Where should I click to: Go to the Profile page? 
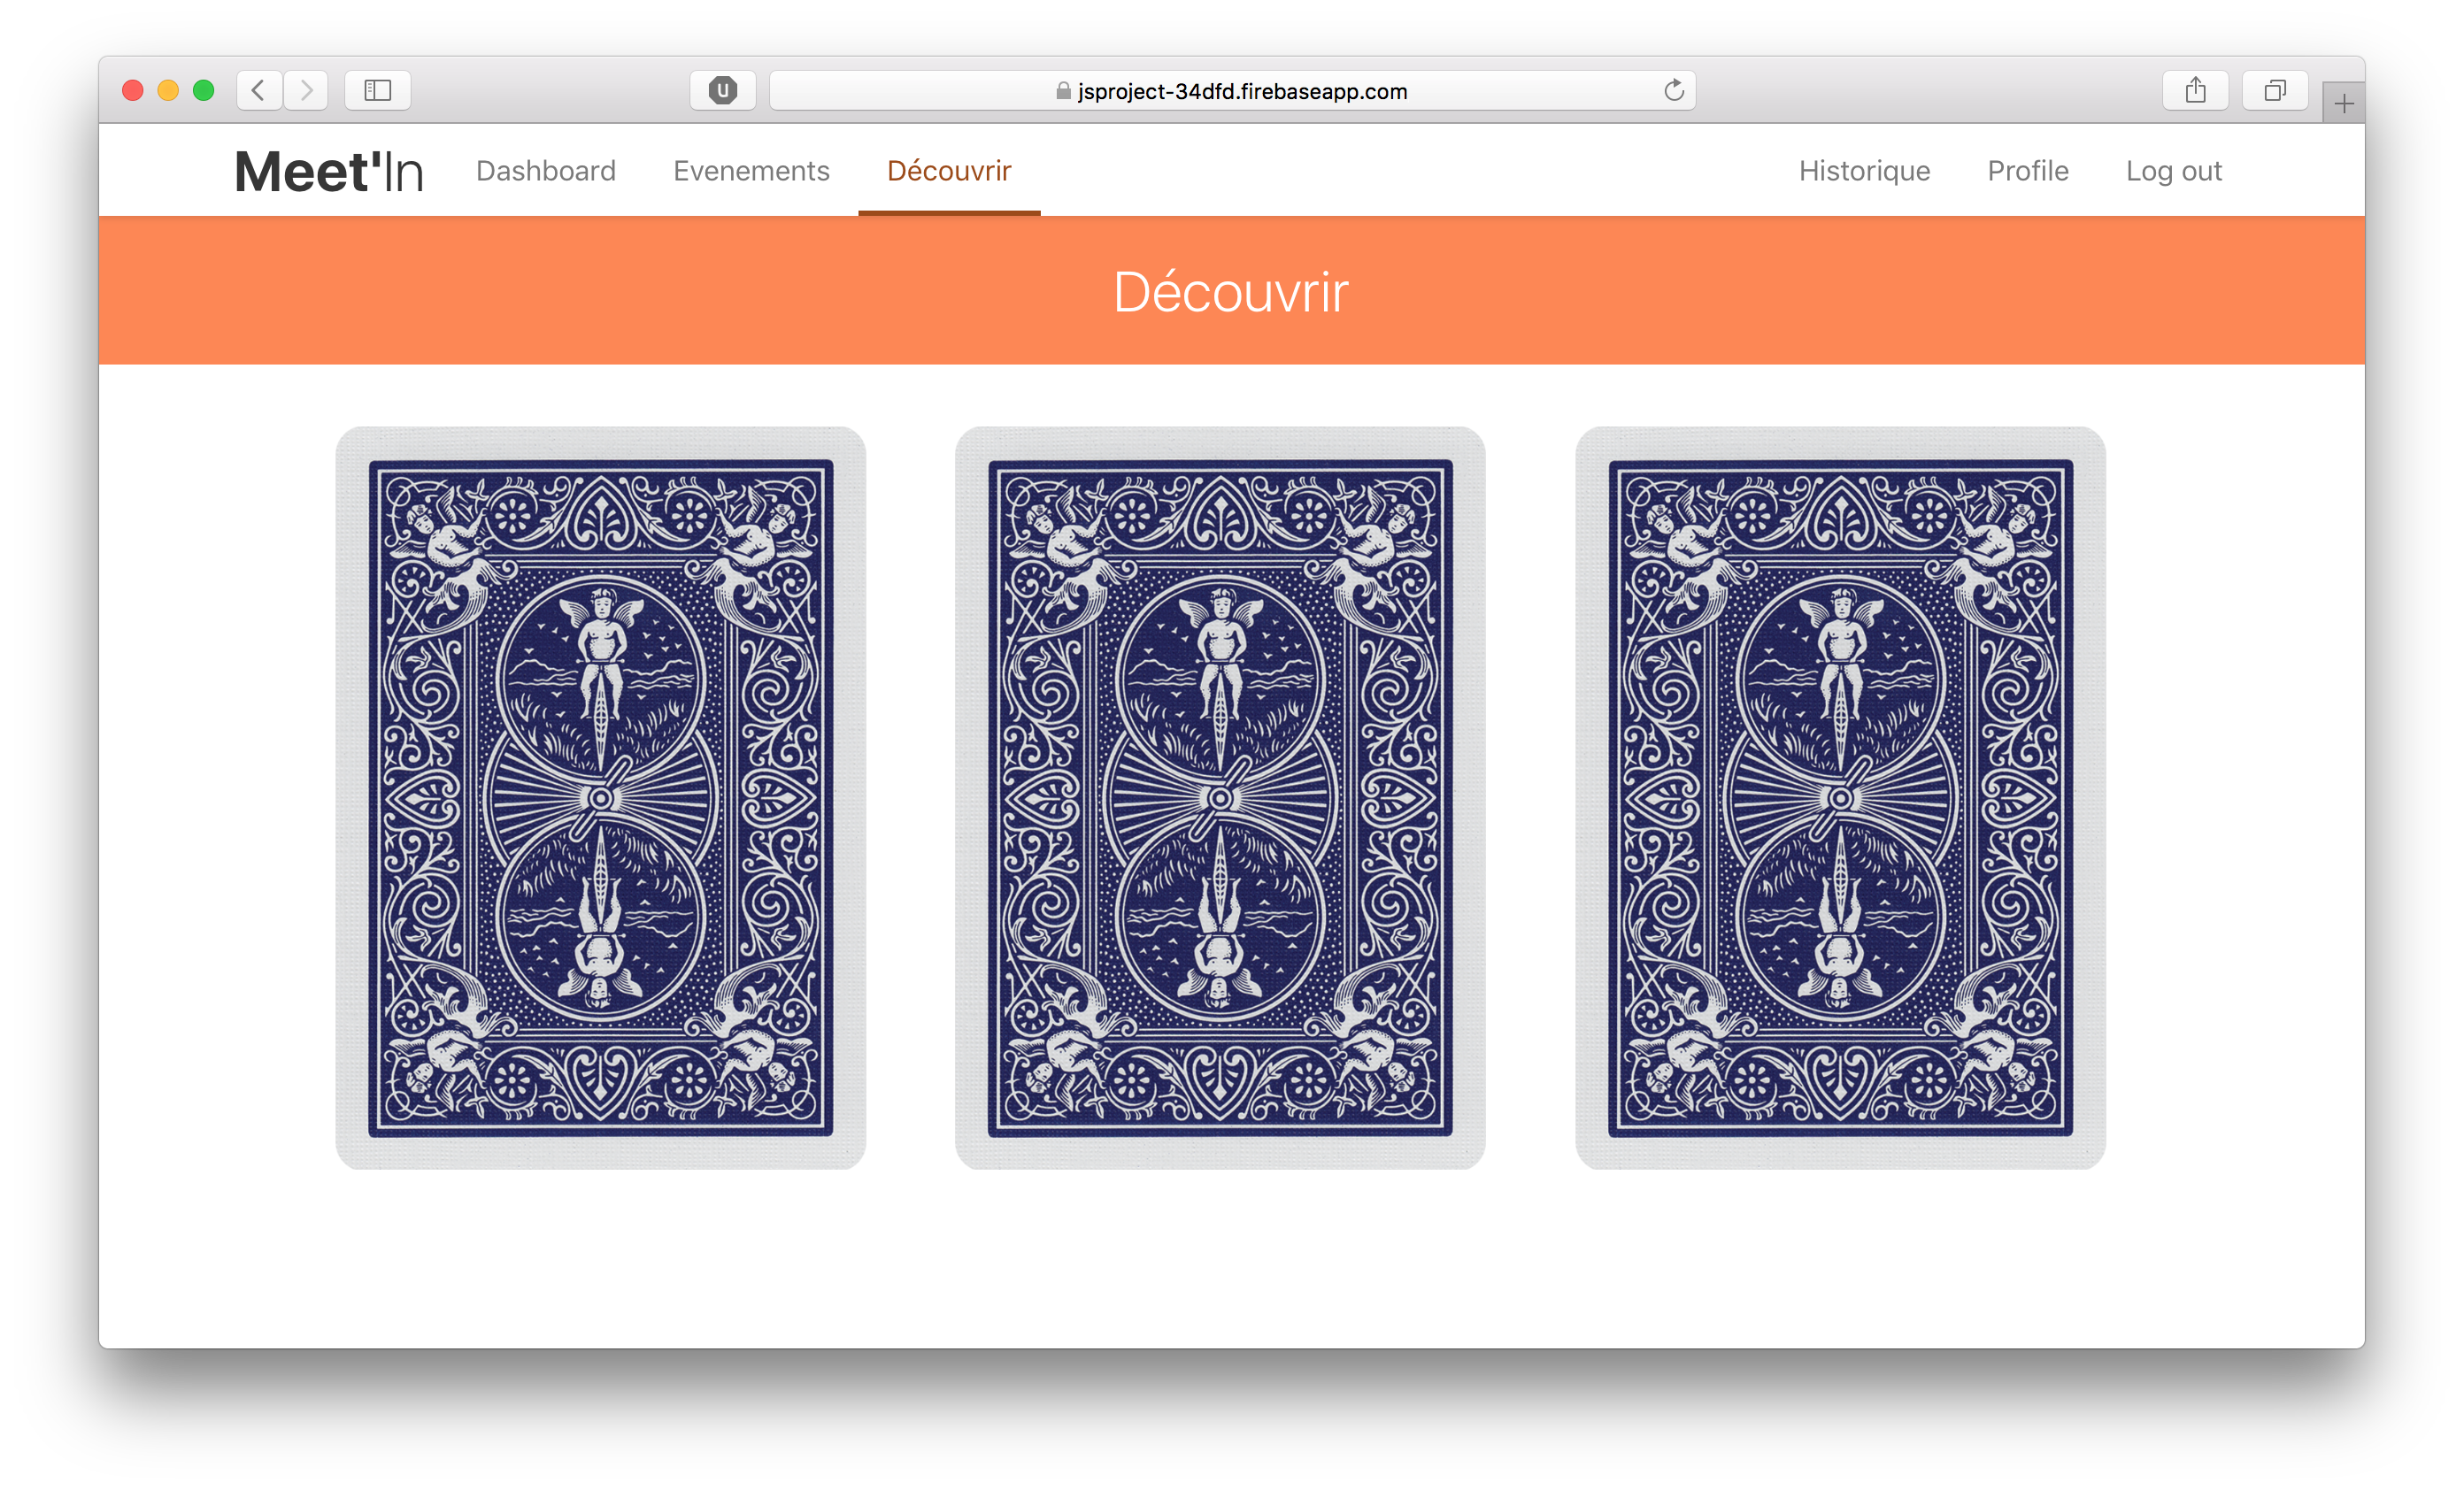(x=2027, y=171)
